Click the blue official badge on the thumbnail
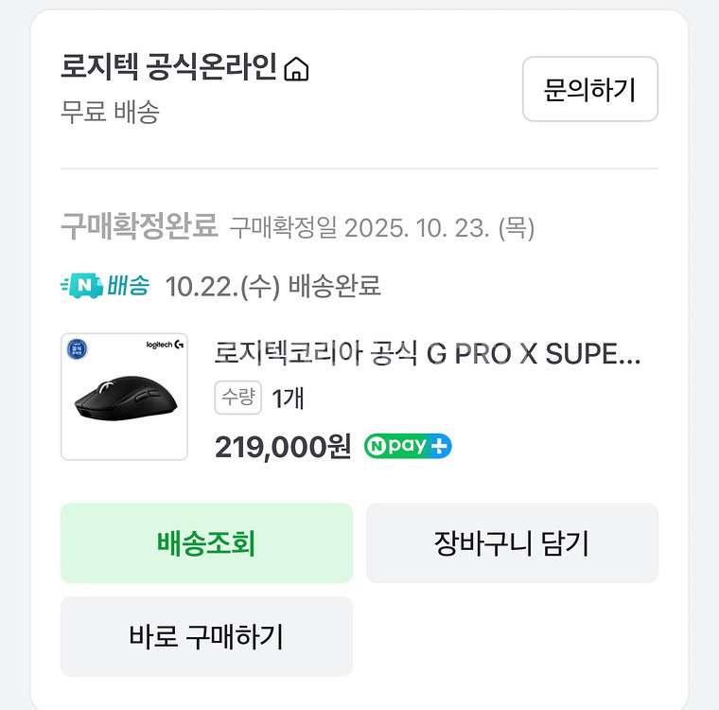This screenshot has width=719, height=710. [78, 348]
